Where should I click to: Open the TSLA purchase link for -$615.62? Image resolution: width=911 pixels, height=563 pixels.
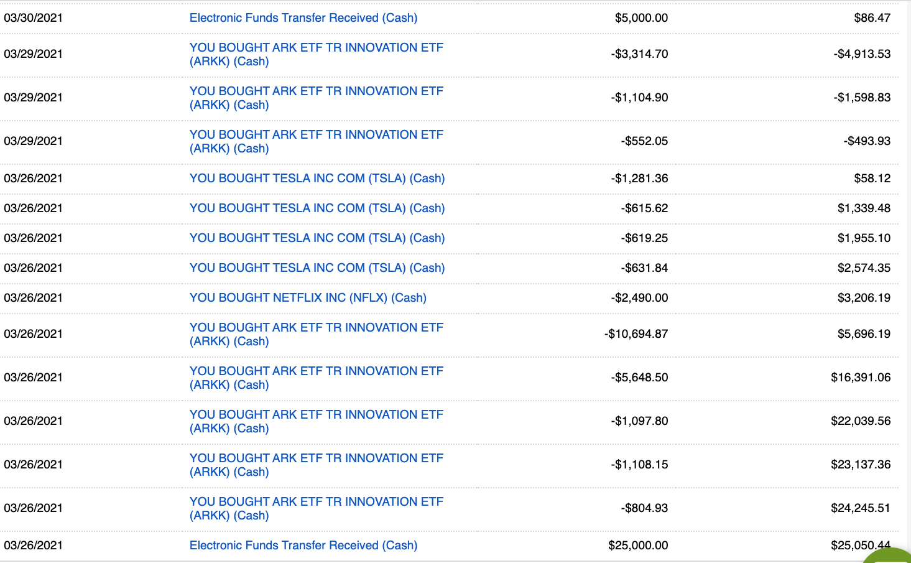click(317, 208)
